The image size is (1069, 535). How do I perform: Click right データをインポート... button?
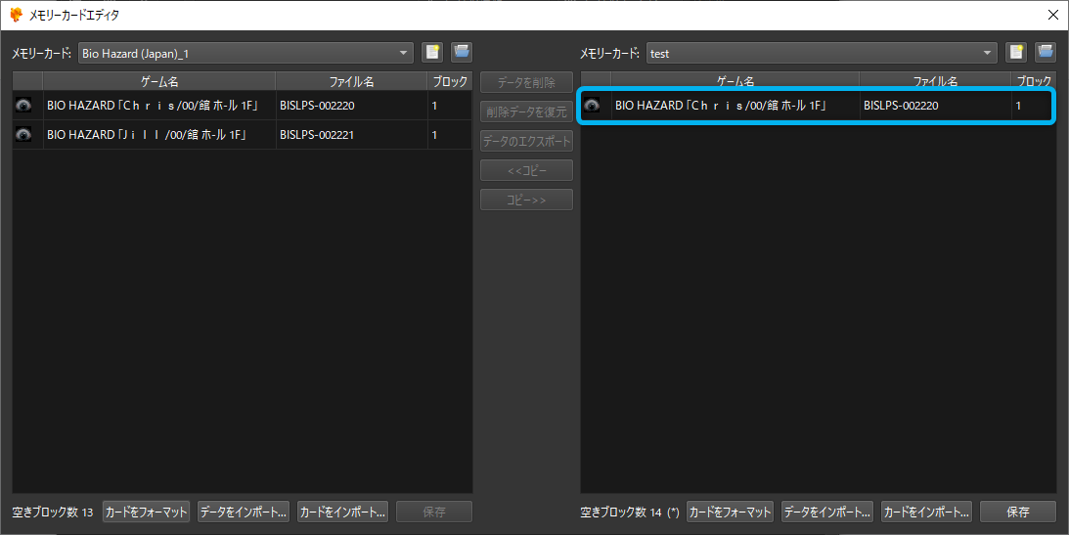click(x=827, y=512)
